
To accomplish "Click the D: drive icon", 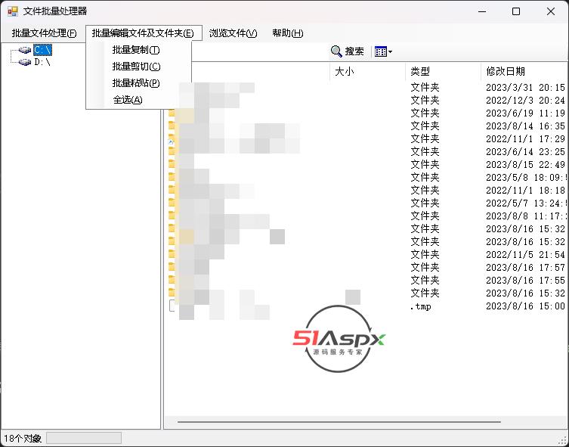I will [x=25, y=62].
